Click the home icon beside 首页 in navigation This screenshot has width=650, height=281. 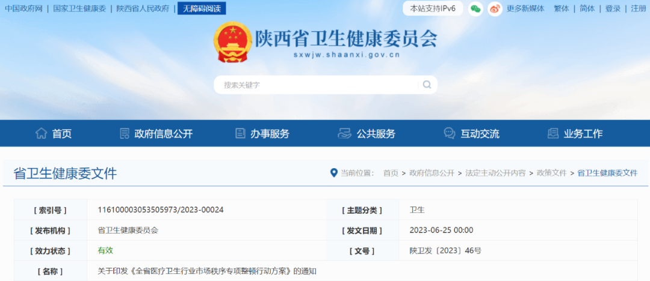[x=41, y=133]
